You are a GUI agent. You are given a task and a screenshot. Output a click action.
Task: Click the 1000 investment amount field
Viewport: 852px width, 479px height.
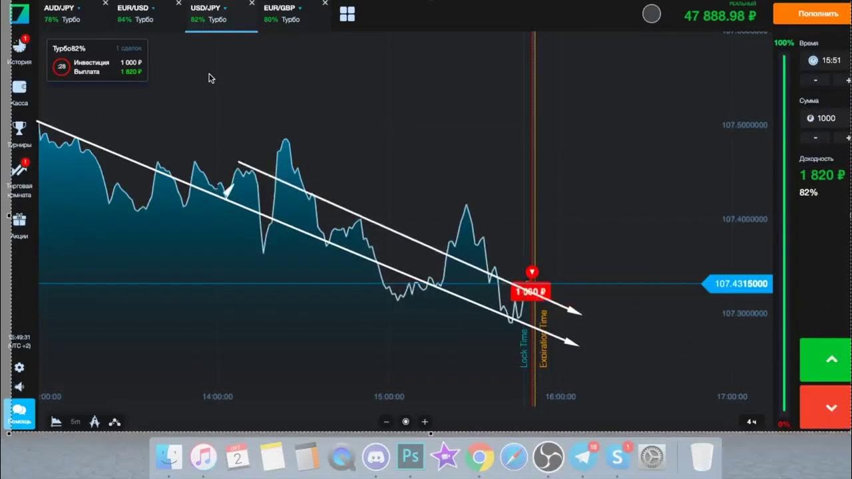(825, 118)
